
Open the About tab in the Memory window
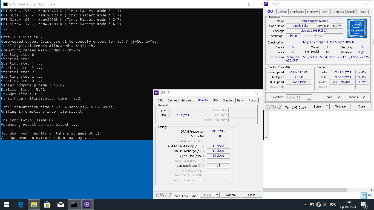pyautogui.click(x=253, y=100)
